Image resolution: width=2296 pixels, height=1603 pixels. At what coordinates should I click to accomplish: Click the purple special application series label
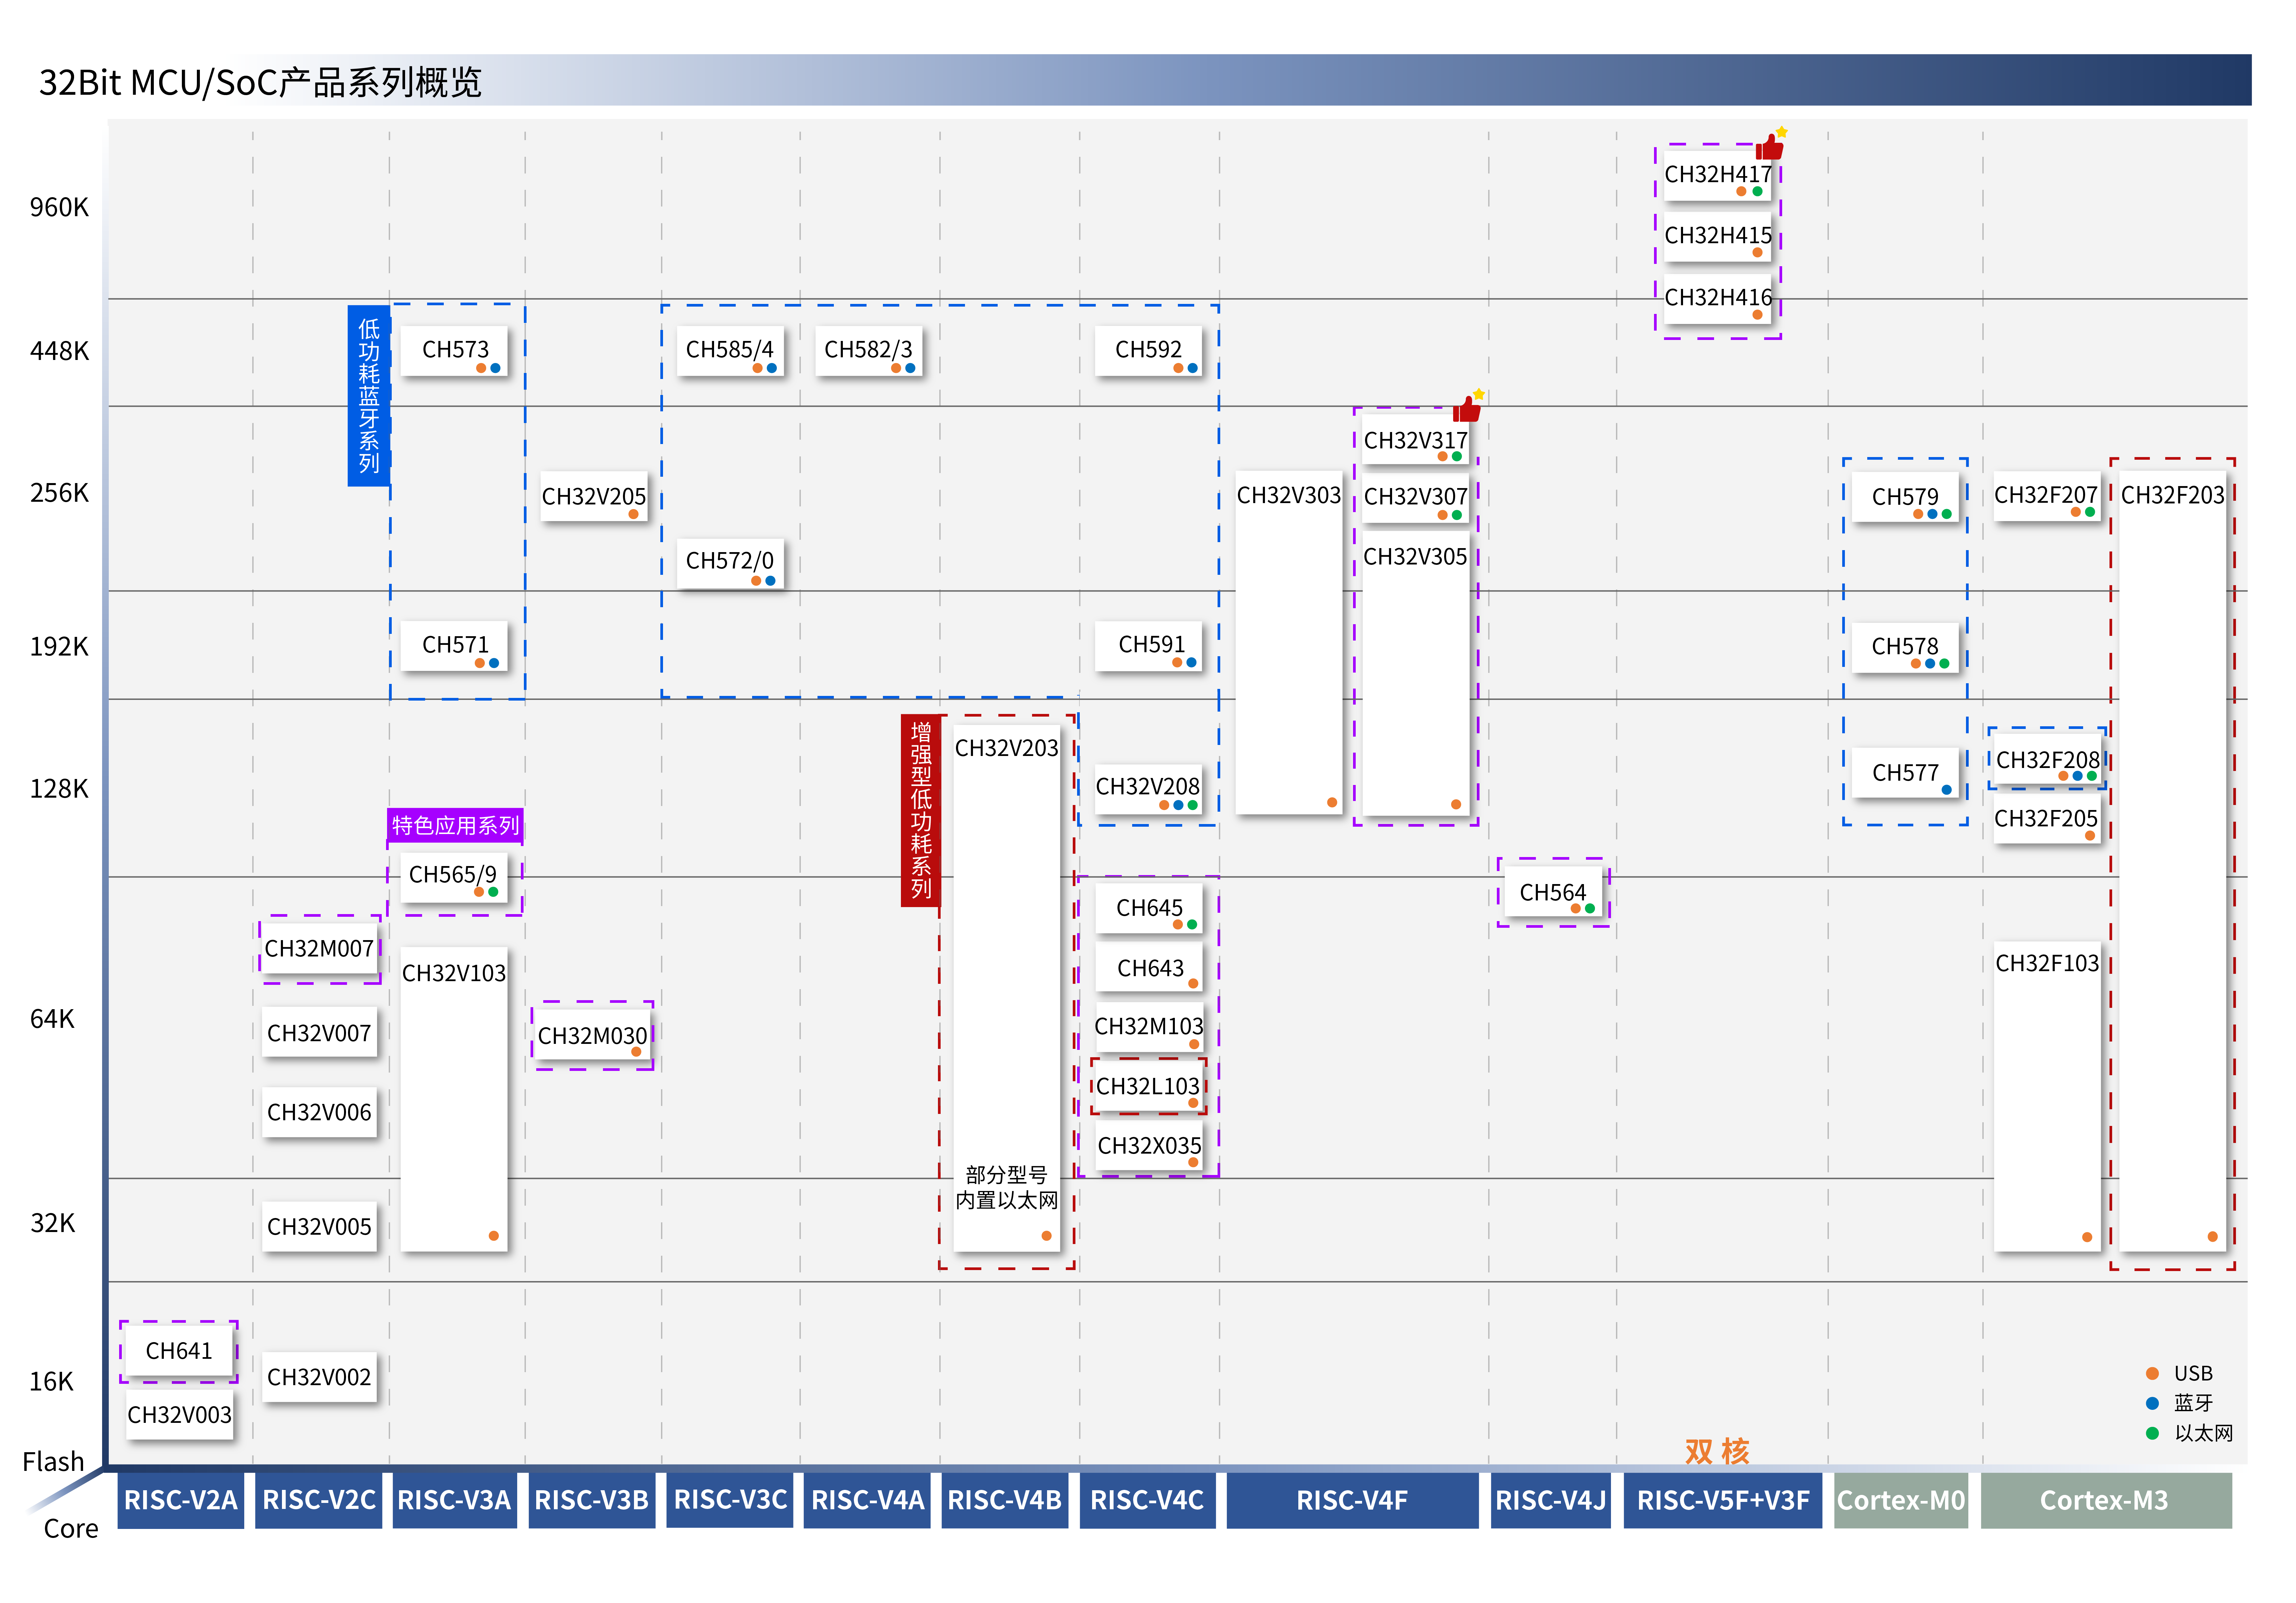click(x=455, y=825)
